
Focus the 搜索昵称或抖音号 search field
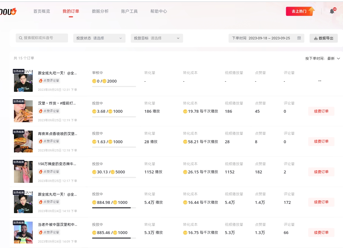(x=42, y=38)
